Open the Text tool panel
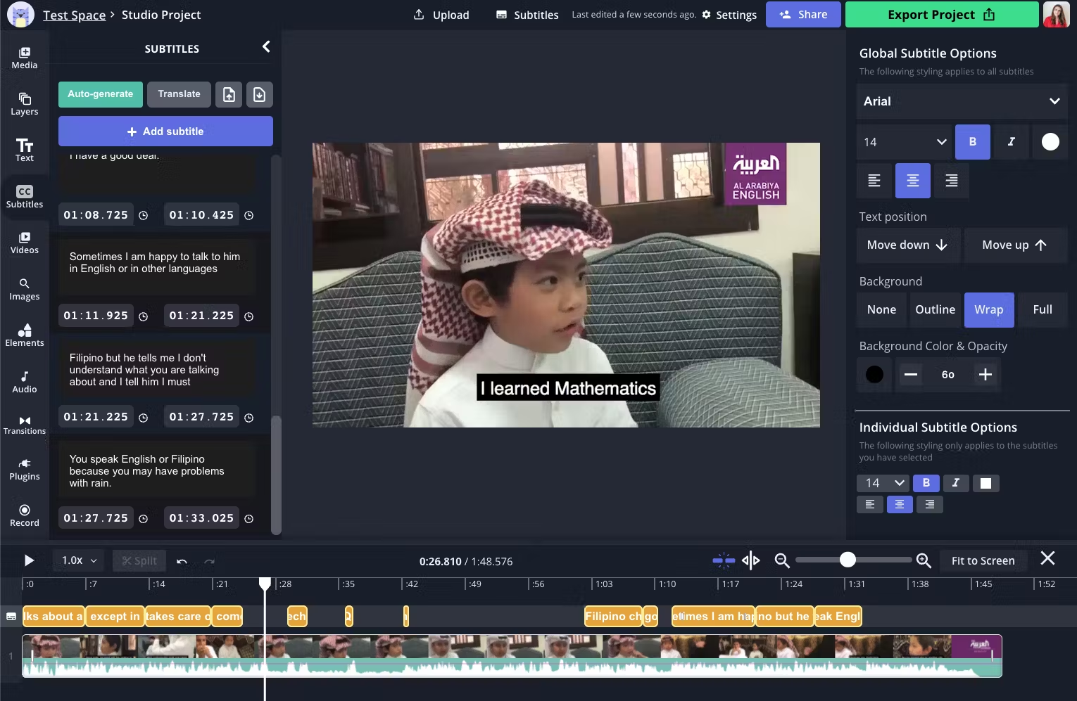The image size is (1077, 701). tap(24, 149)
